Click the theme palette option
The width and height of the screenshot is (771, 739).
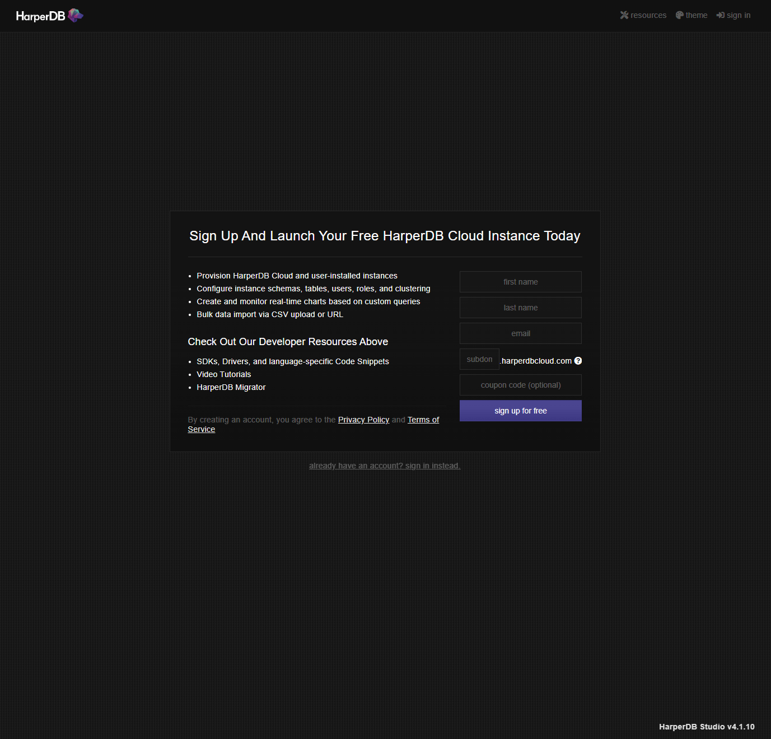coord(691,15)
